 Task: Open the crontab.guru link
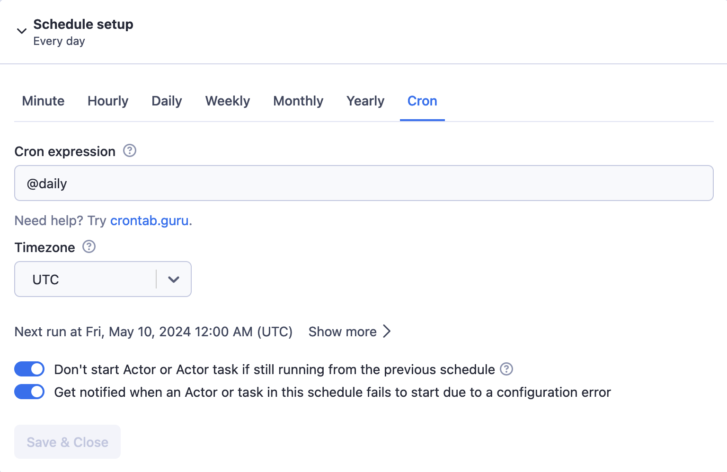click(x=150, y=221)
